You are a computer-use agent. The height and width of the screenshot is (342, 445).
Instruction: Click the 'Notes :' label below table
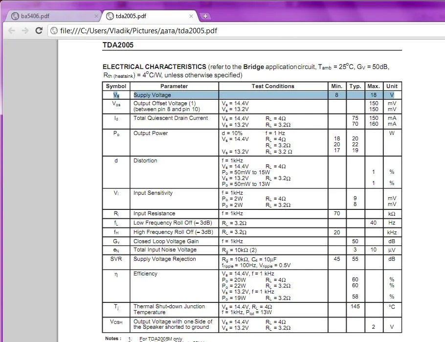pyautogui.click(x=113, y=338)
